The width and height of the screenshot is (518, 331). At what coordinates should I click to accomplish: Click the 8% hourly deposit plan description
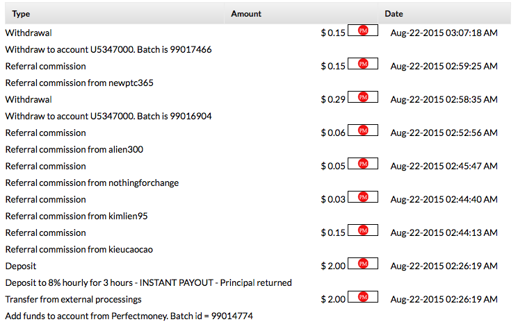coord(148,283)
